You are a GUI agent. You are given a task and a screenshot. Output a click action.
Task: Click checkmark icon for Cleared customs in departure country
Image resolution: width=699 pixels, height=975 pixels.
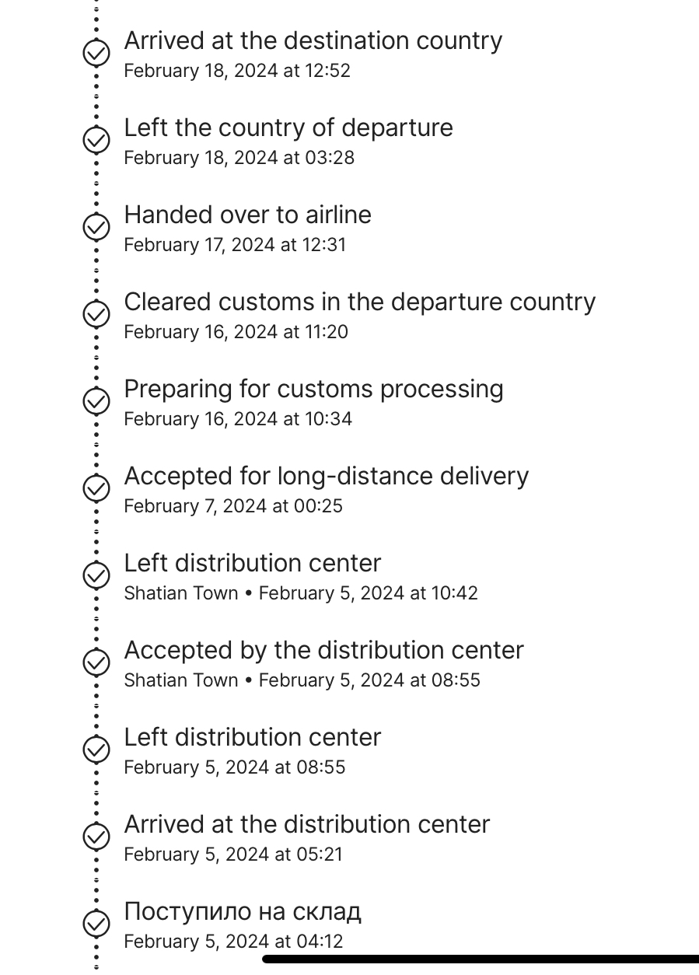[96, 314]
